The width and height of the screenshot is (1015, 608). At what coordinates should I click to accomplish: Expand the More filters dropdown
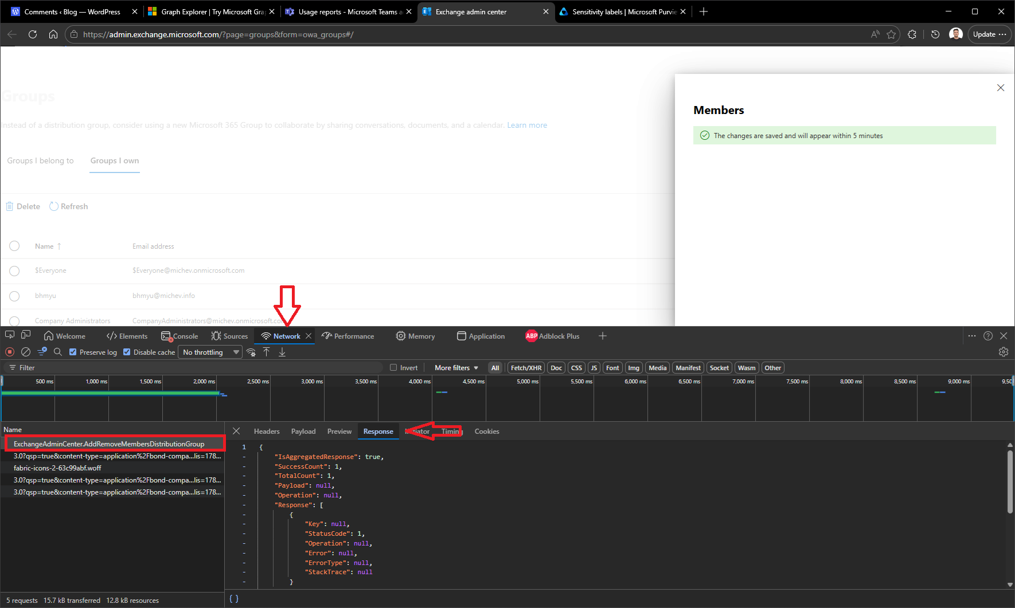[456, 368]
